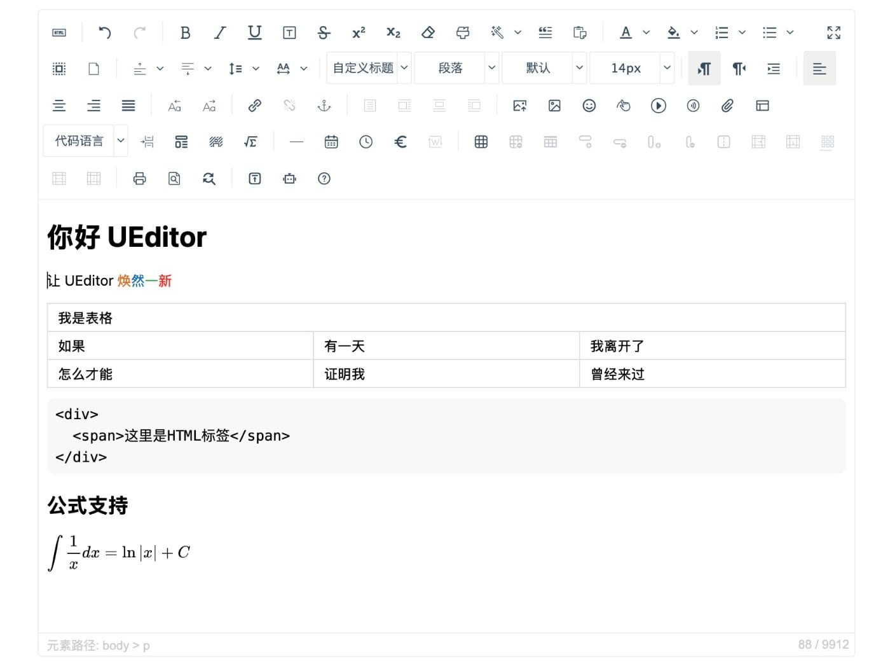Expand auto typeset options arrow
The width and height of the screenshot is (890, 666).
click(518, 32)
